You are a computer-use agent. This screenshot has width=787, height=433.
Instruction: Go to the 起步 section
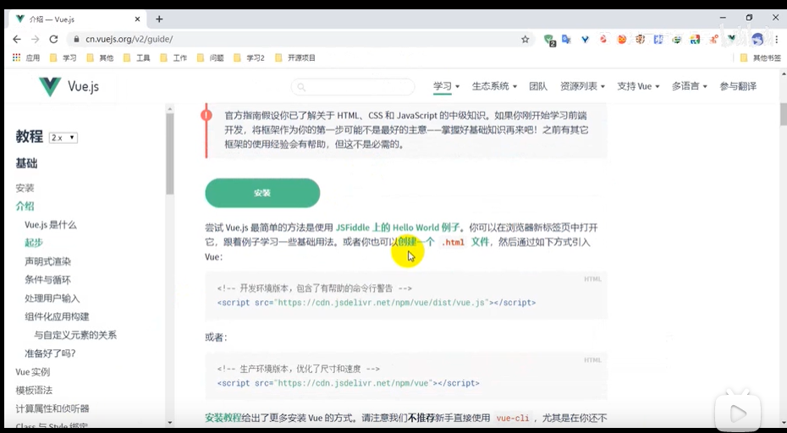[34, 243]
